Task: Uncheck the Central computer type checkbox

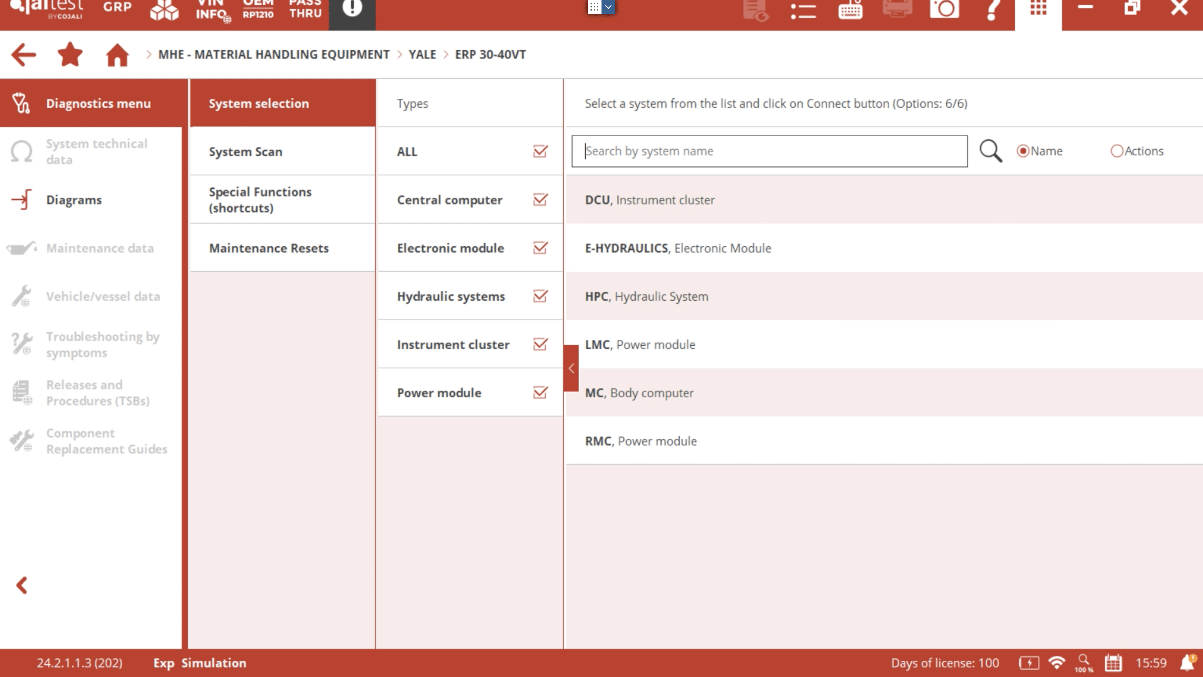Action: [x=540, y=200]
